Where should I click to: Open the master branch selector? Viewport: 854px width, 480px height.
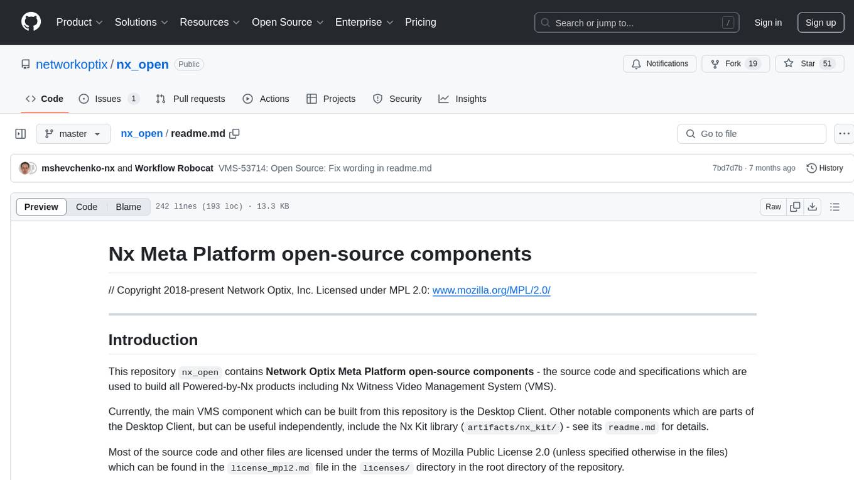point(73,134)
